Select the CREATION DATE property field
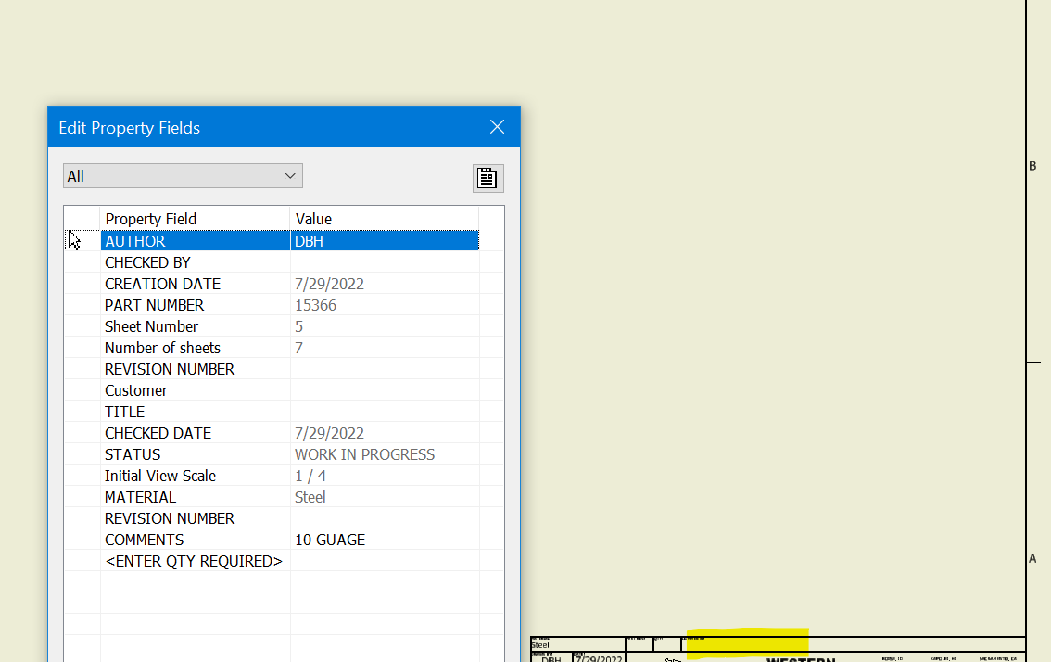1051x662 pixels. pos(195,284)
